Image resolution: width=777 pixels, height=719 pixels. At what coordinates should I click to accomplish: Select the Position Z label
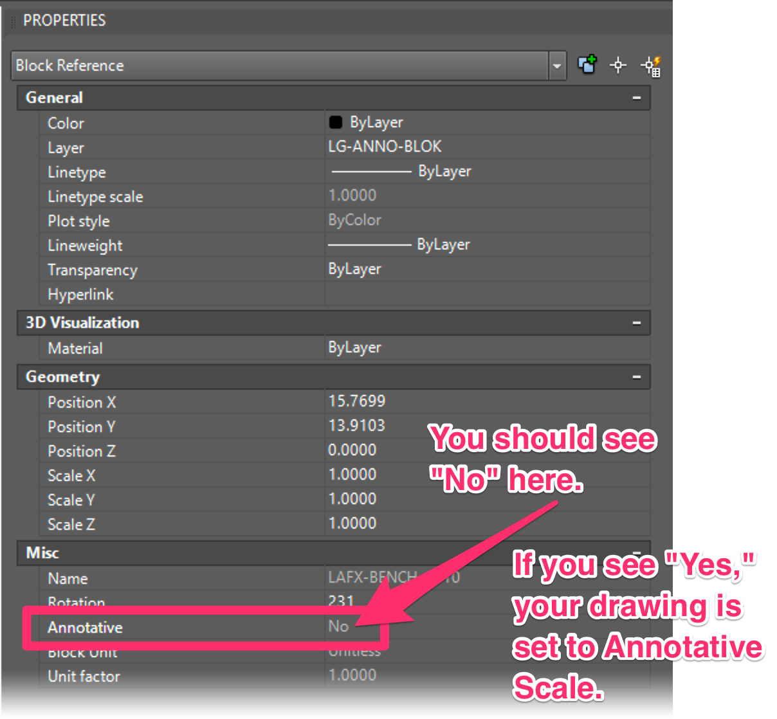point(82,451)
